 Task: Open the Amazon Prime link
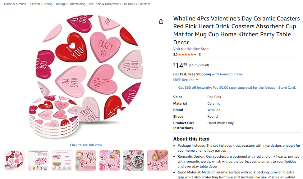point(231,74)
